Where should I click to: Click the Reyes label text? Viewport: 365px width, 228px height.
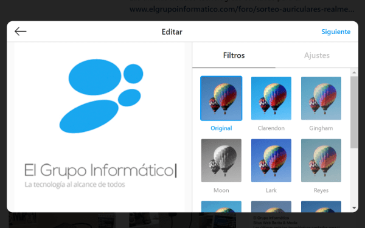coord(321,190)
